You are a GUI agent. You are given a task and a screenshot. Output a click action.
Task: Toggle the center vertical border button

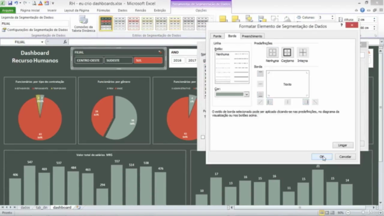click(x=287, y=102)
